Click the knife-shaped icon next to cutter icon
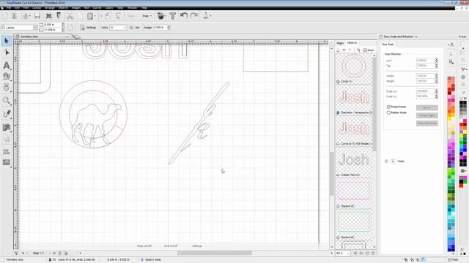 tap(59, 16)
